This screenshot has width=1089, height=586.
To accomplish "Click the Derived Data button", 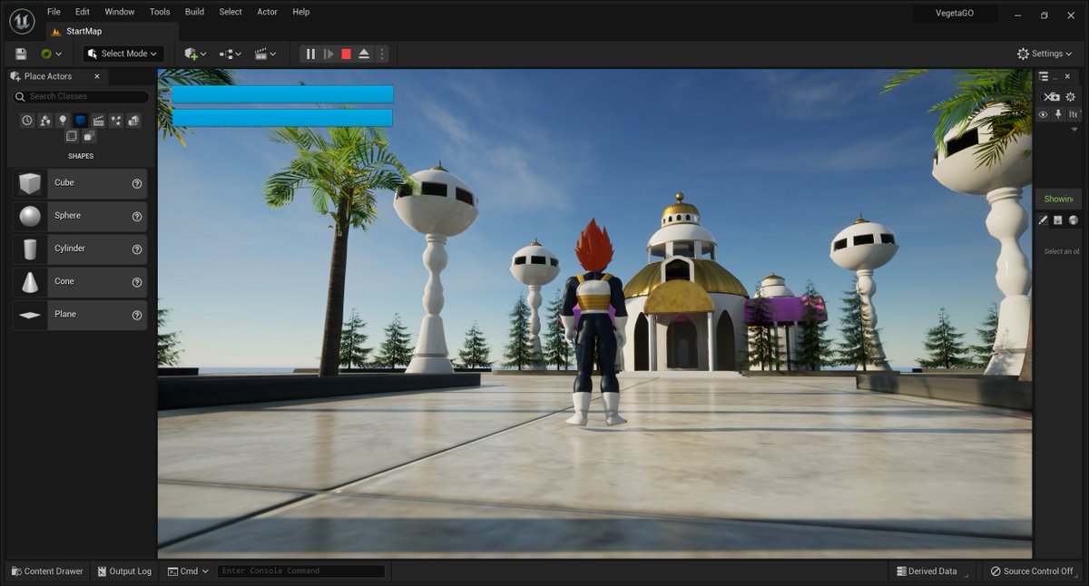I will coord(927,571).
